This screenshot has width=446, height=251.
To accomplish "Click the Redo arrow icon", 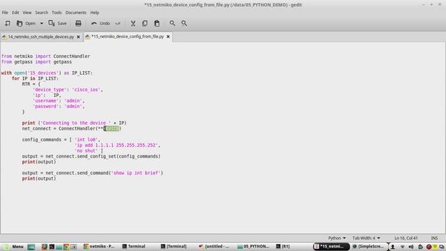I will click(x=118, y=23).
